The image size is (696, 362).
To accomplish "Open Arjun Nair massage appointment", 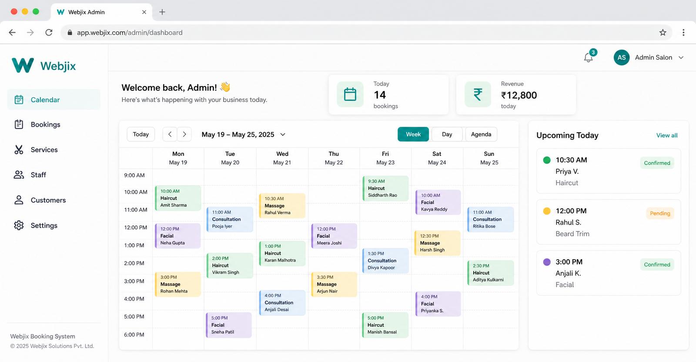I will [x=334, y=284].
